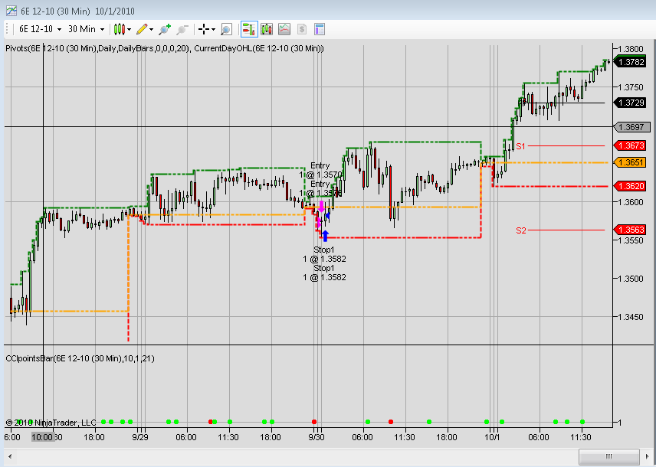Click the orange 1.3651 pivot price marker
656x467 pixels.
pyautogui.click(x=630, y=162)
